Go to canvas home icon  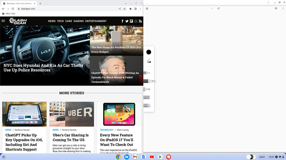tap(147, 8)
